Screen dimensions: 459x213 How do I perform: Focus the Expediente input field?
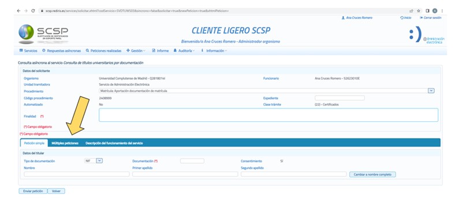pos(339,98)
